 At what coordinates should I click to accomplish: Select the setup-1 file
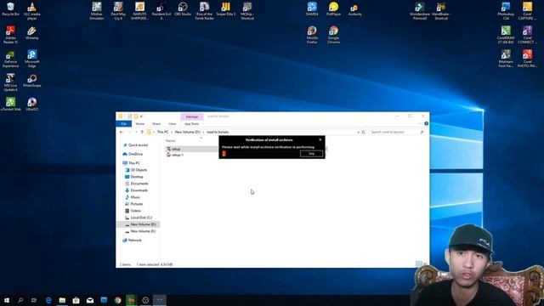(x=175, y=155)
